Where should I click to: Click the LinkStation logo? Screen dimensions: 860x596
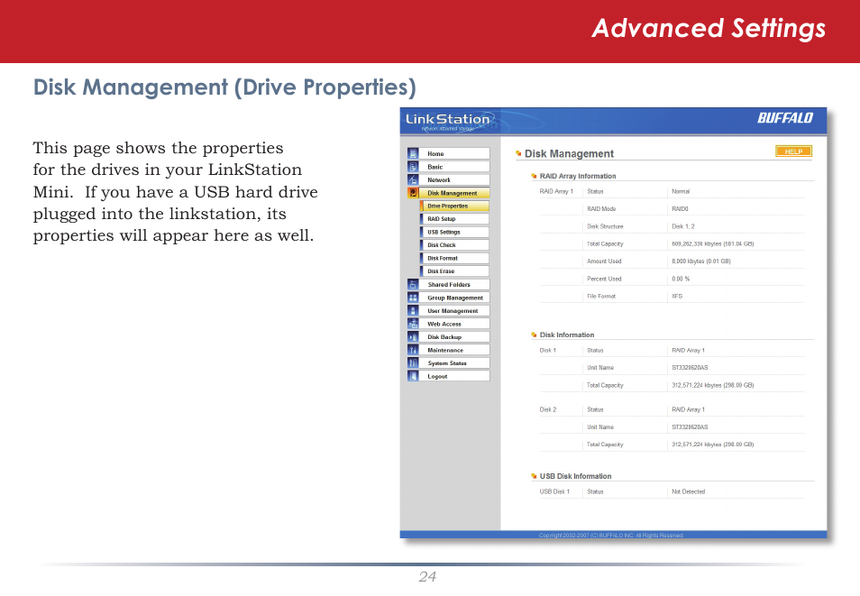click(x=449, y=122)
